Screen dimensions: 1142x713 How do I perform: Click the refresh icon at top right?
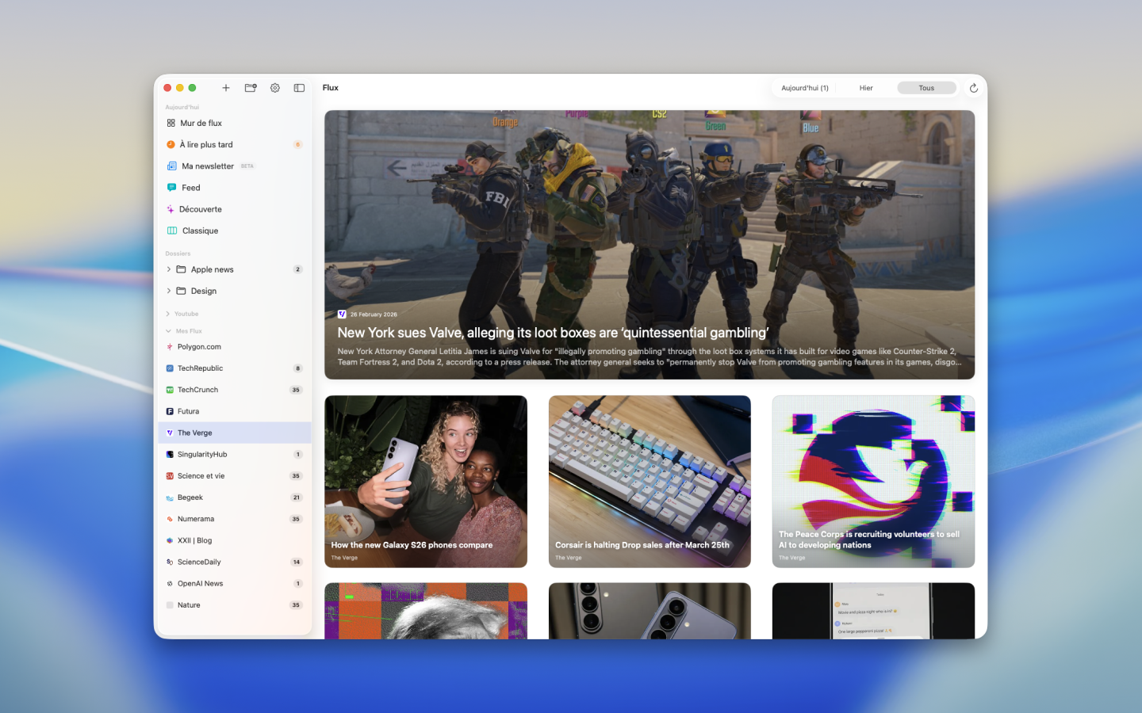[x=974, y=88]
